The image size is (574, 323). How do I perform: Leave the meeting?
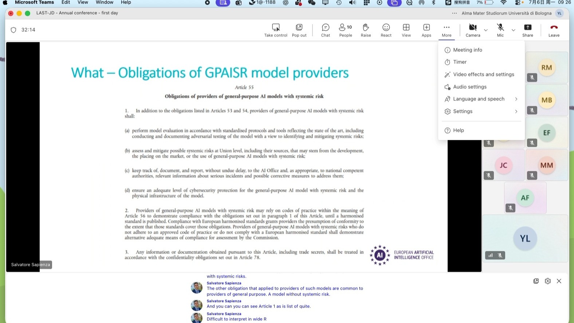click(554, 30)
